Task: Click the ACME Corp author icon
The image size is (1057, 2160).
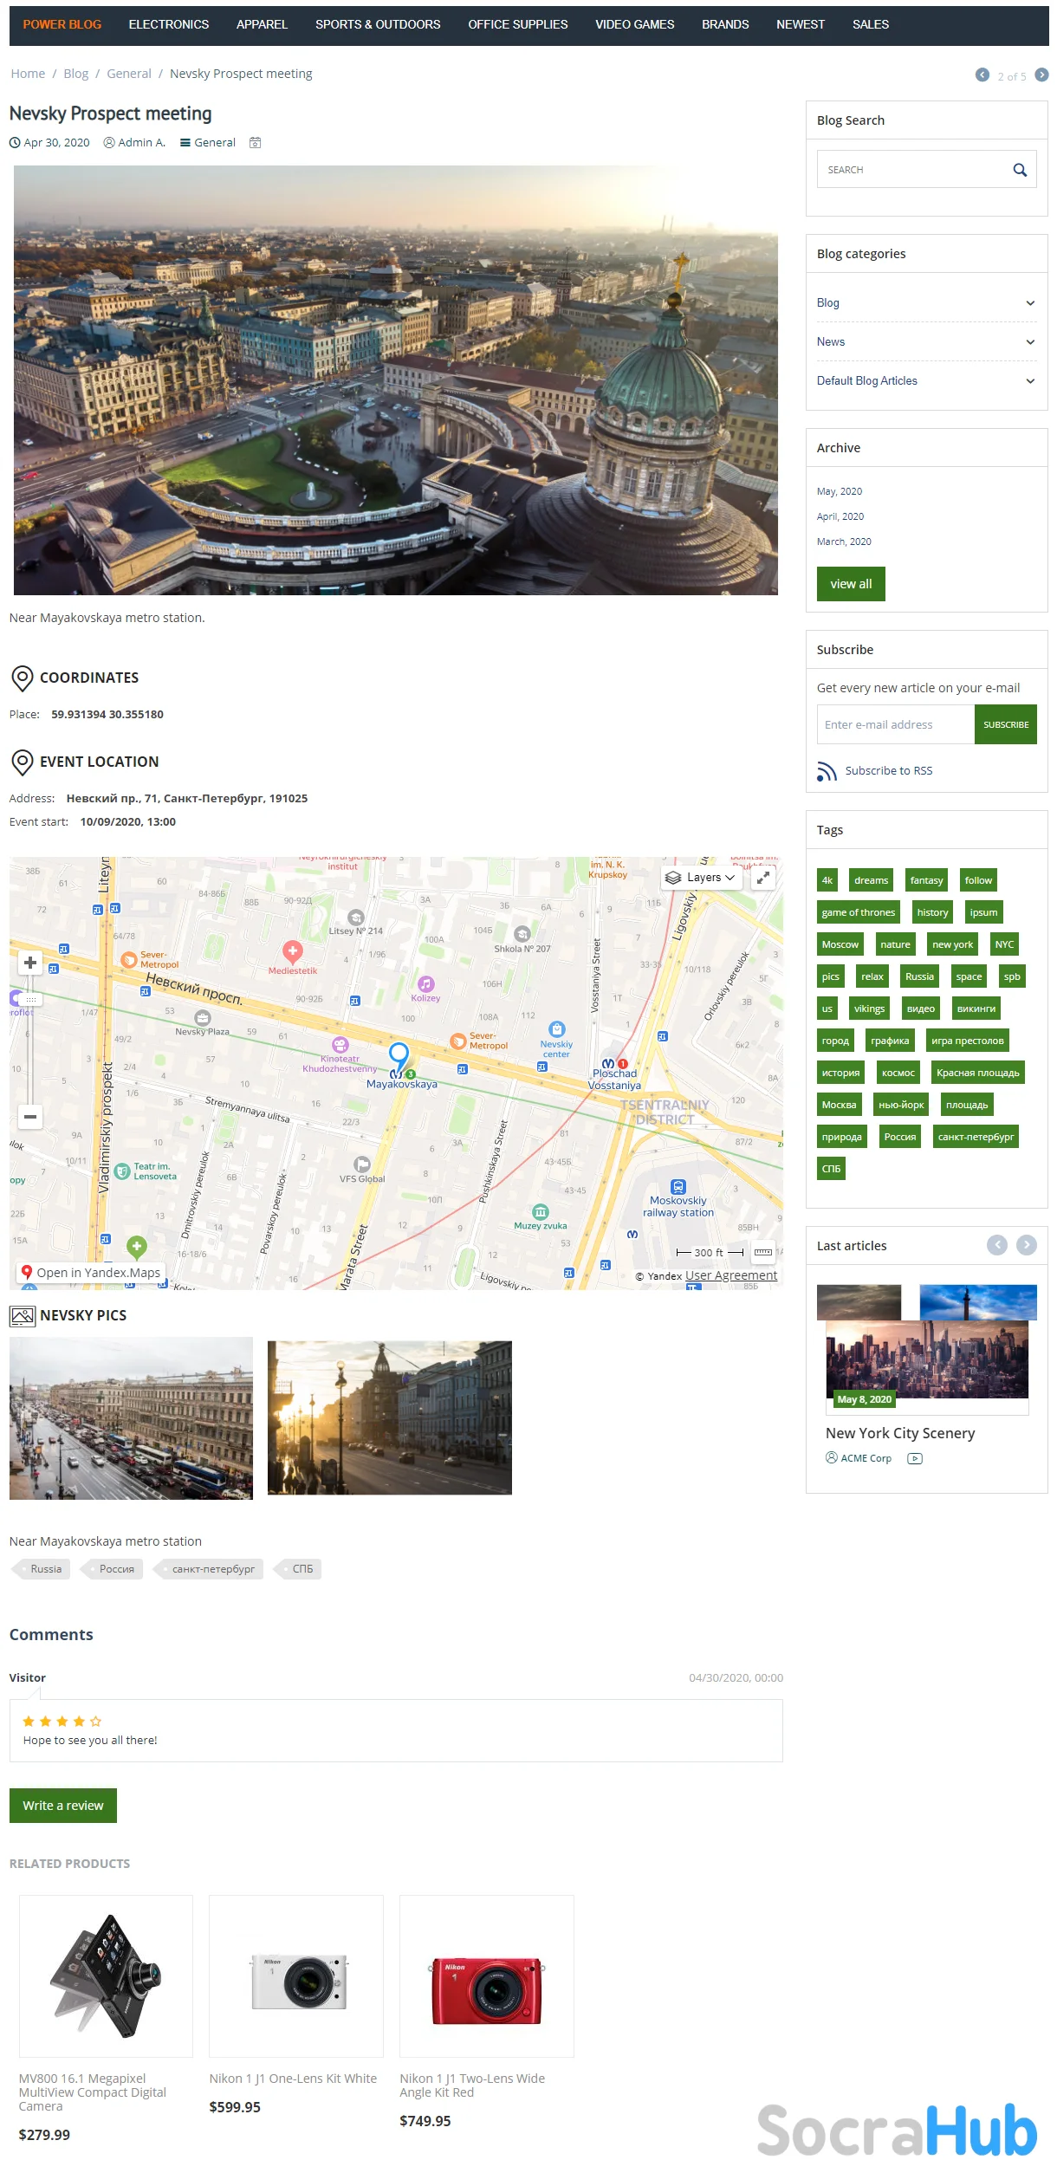Action: pos(832,1458)
